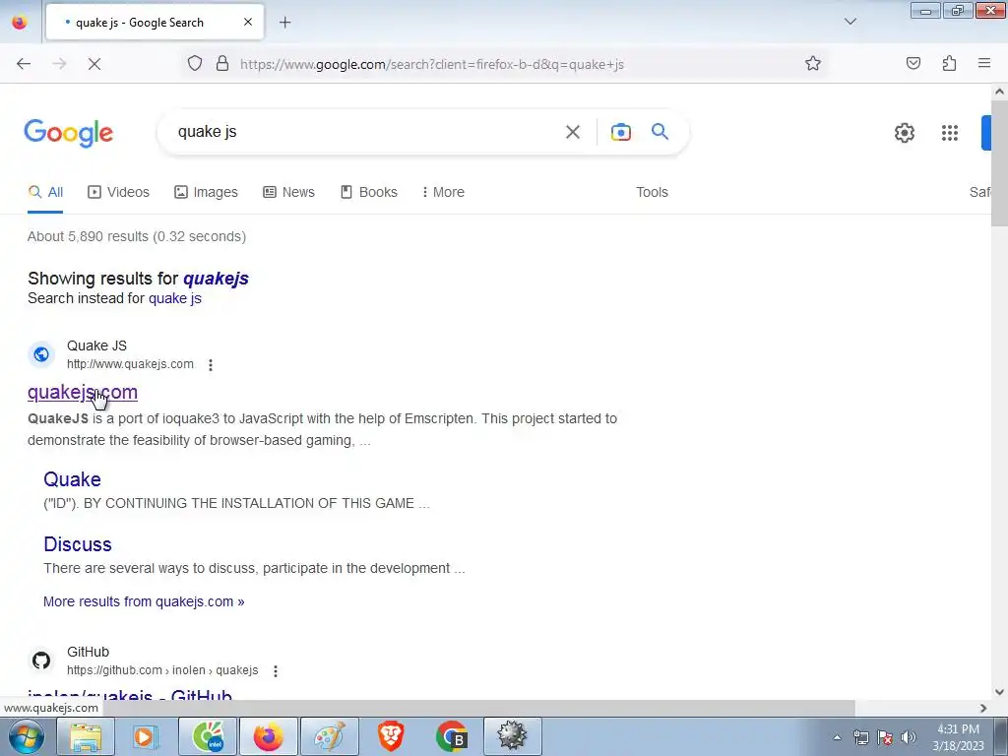Launch Windows Media Player from taskbar
The width and height of the screenshot is (1008, 756).
pos(146,736)
